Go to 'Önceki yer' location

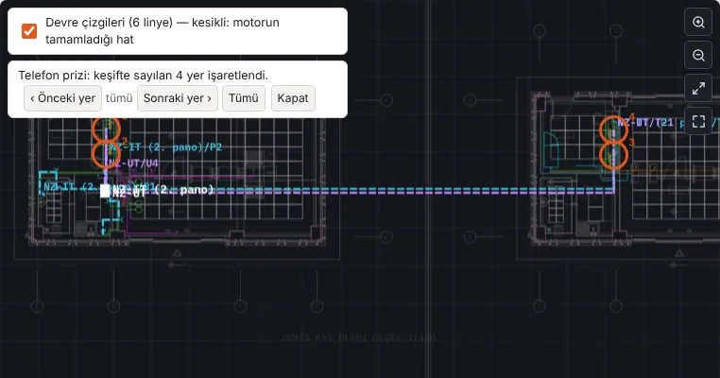pyautogui.click(x=62, y=98)
